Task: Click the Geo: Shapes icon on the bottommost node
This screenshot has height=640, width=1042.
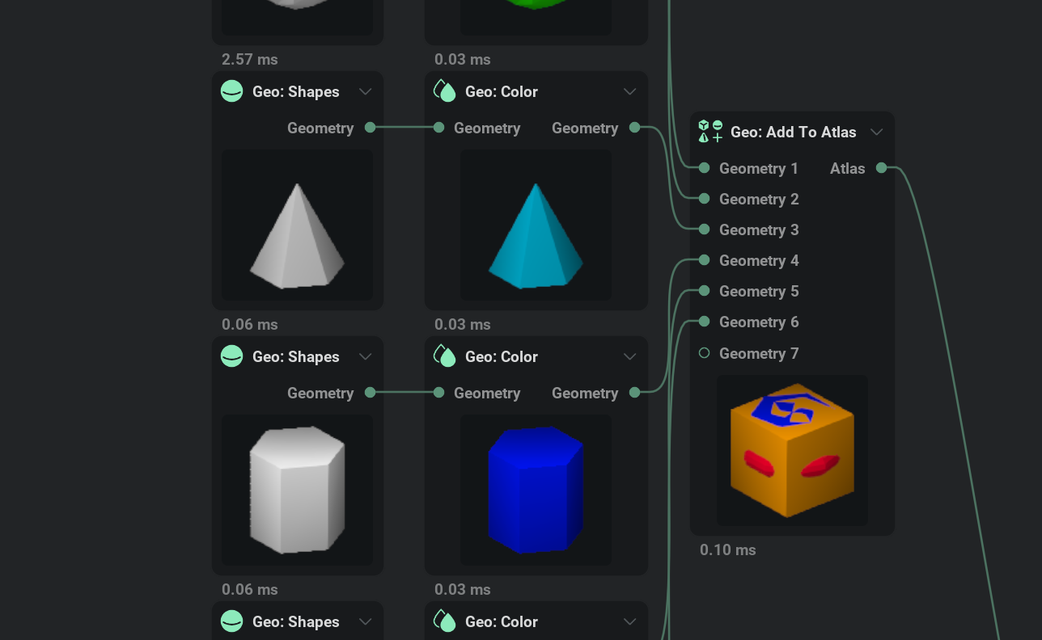Action: (x=232, y=621)
